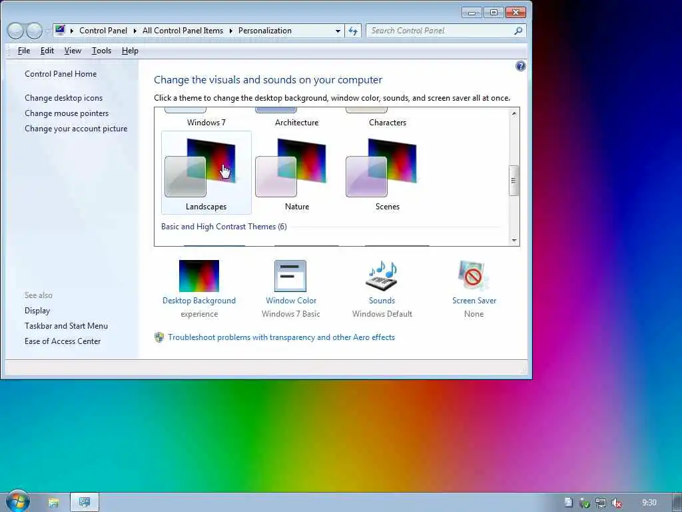Open the Tools menu
Image resolution: width=682 pixels, height=512 pixels.
101,51
